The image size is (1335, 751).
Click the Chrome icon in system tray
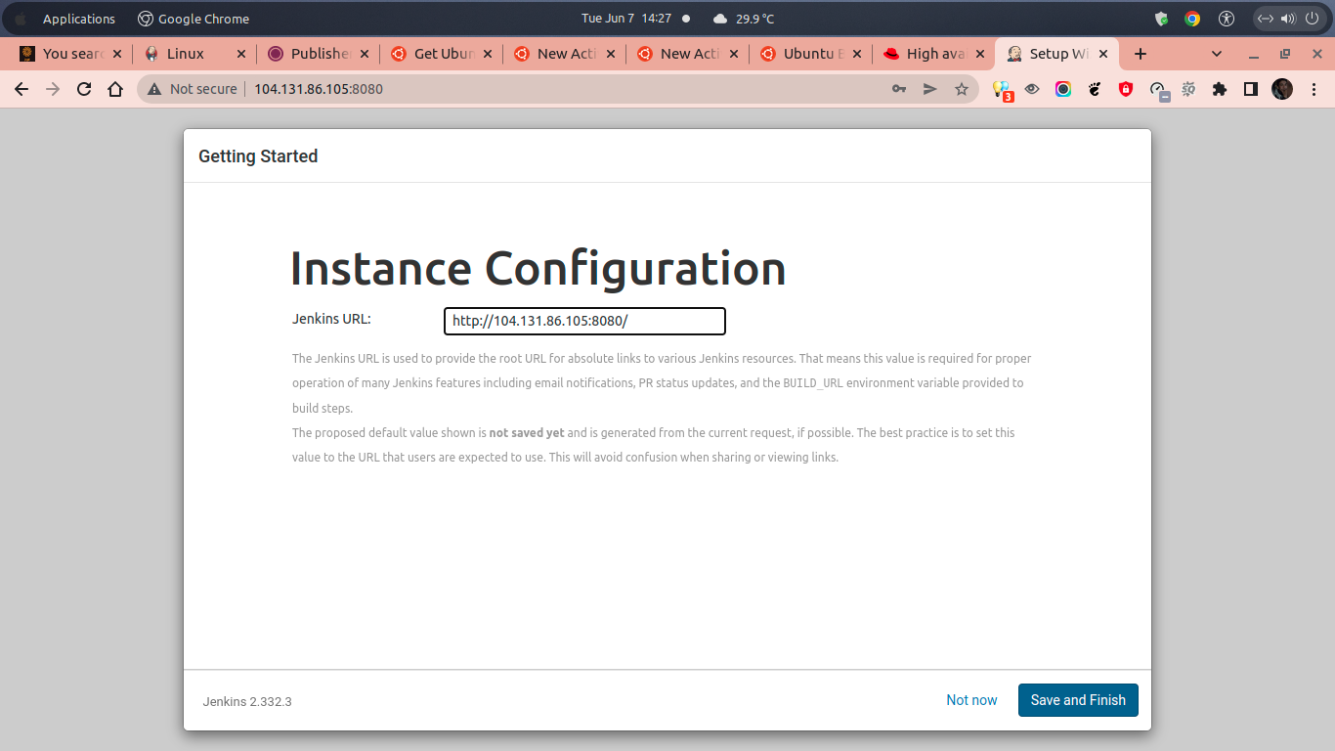(1192, 19)
